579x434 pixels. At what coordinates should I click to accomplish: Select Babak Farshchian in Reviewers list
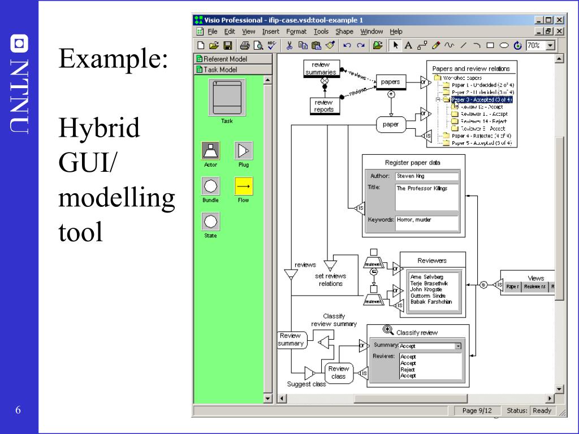coord(431,302)
